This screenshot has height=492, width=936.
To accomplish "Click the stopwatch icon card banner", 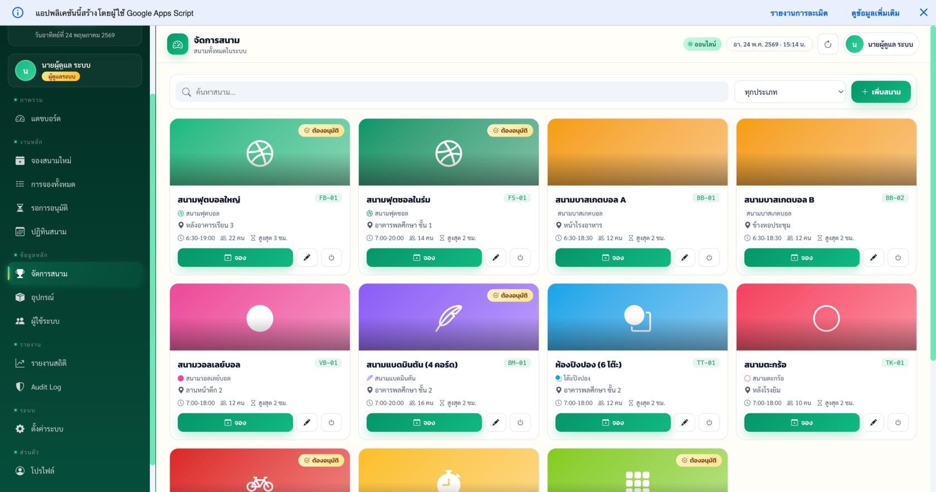I will 448,470.
